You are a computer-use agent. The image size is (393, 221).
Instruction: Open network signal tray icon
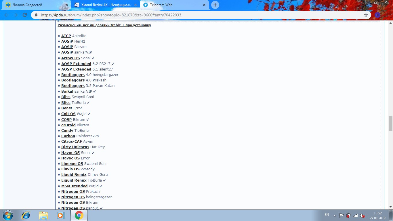[x=356, y=215]
